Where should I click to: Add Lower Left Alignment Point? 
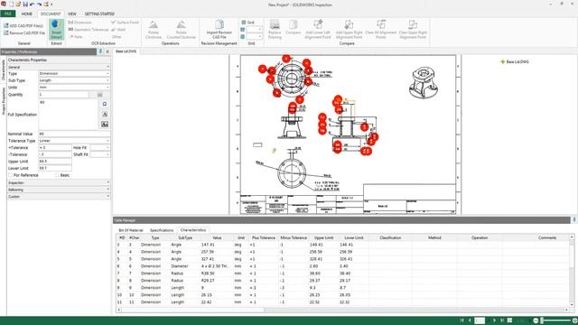tap(317, 30)
